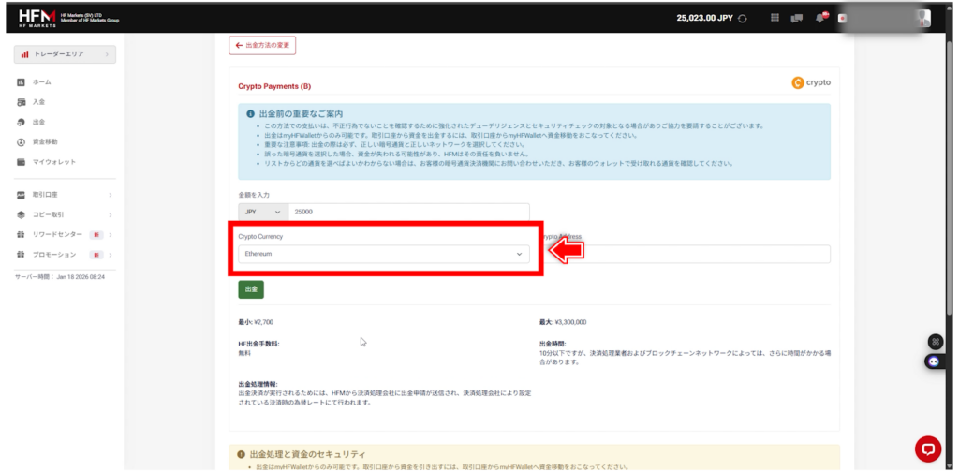Select 入金 in the sidebar
Viewport: 959px width, 471px height.
pyautogui.click(x=37, y=102)
